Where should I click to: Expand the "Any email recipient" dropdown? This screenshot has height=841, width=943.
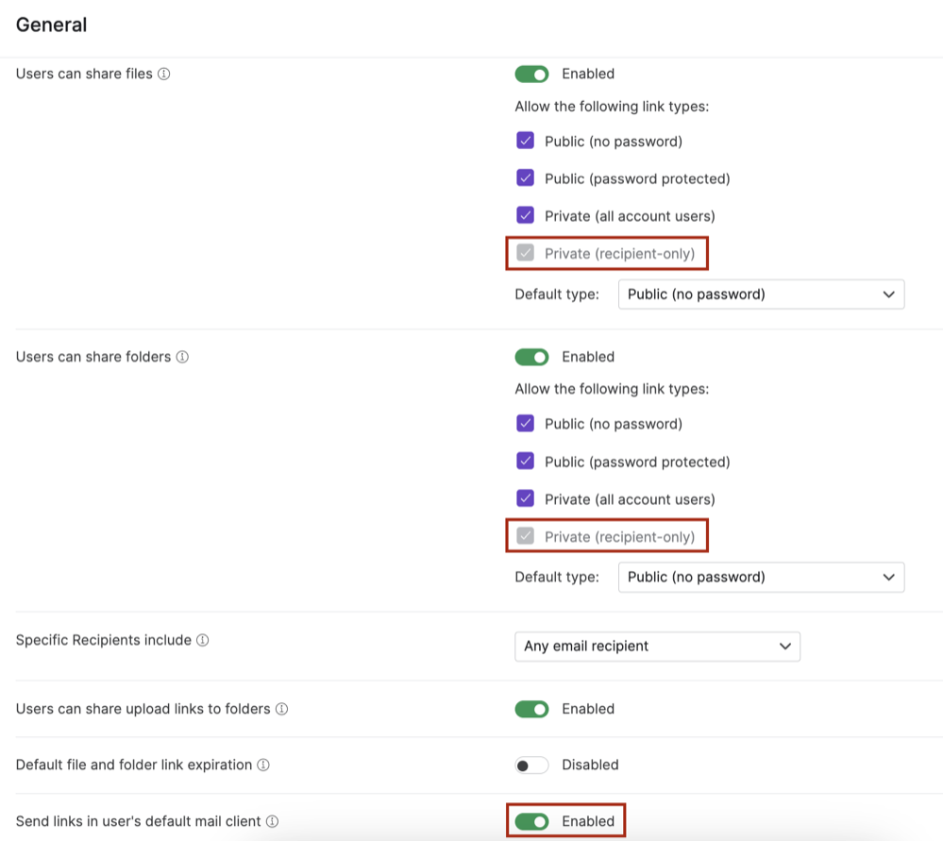pyautogui.click(x=657, y=646)
